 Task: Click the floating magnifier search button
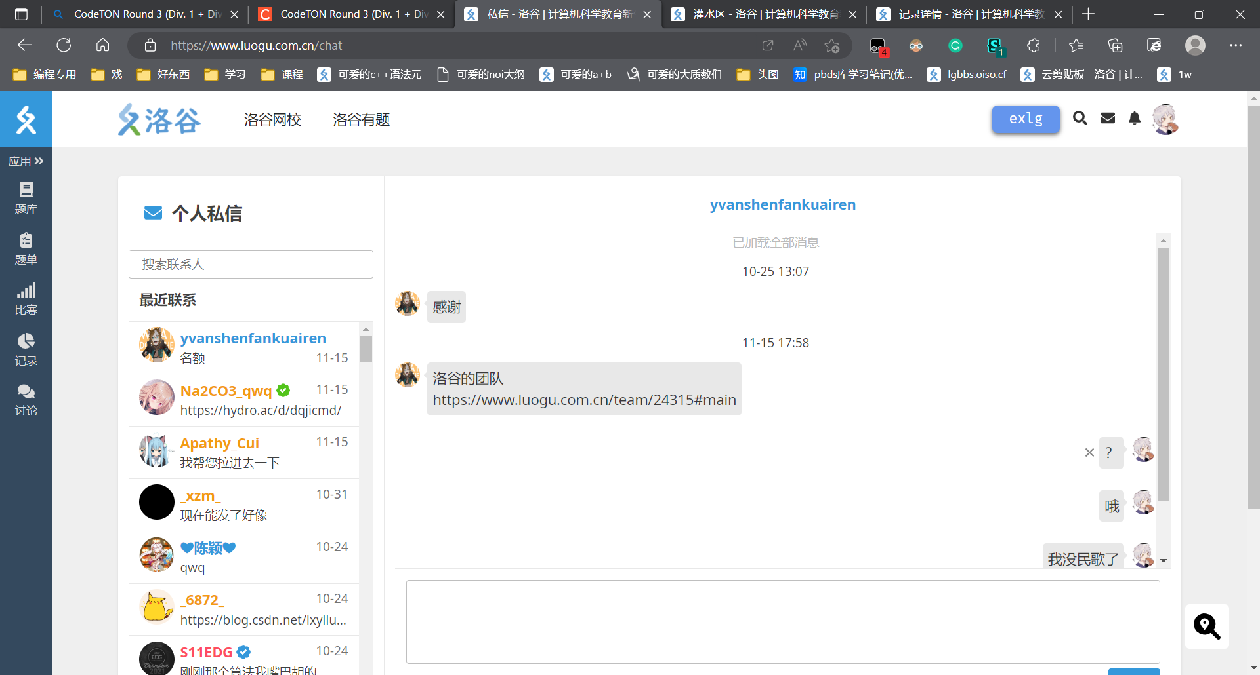tap(1207, 627)
